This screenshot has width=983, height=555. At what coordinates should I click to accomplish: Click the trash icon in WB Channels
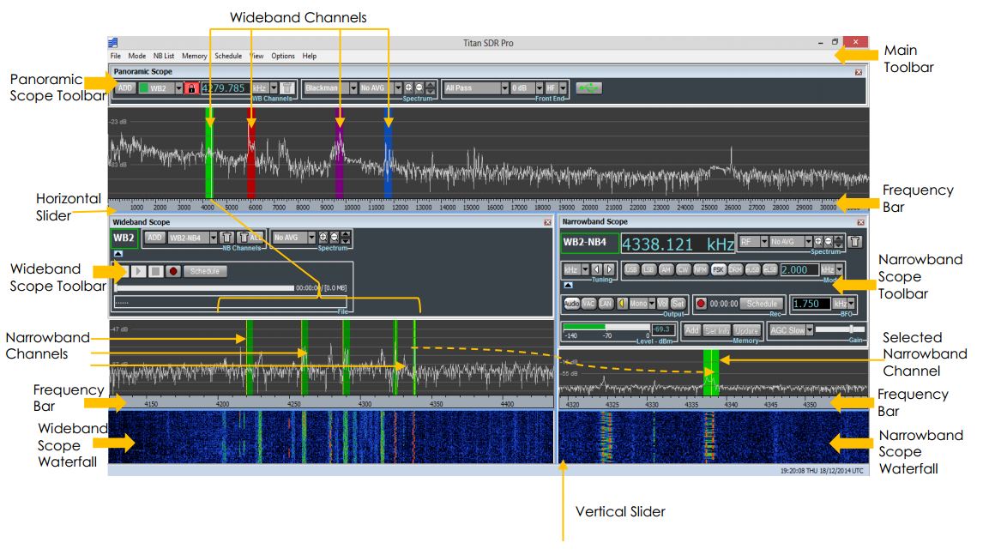coord(287,88)
